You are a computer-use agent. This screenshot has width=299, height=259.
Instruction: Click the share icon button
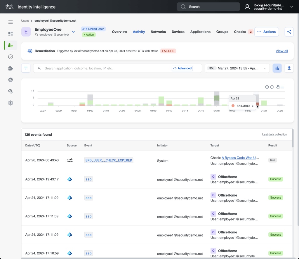point(289,32)
